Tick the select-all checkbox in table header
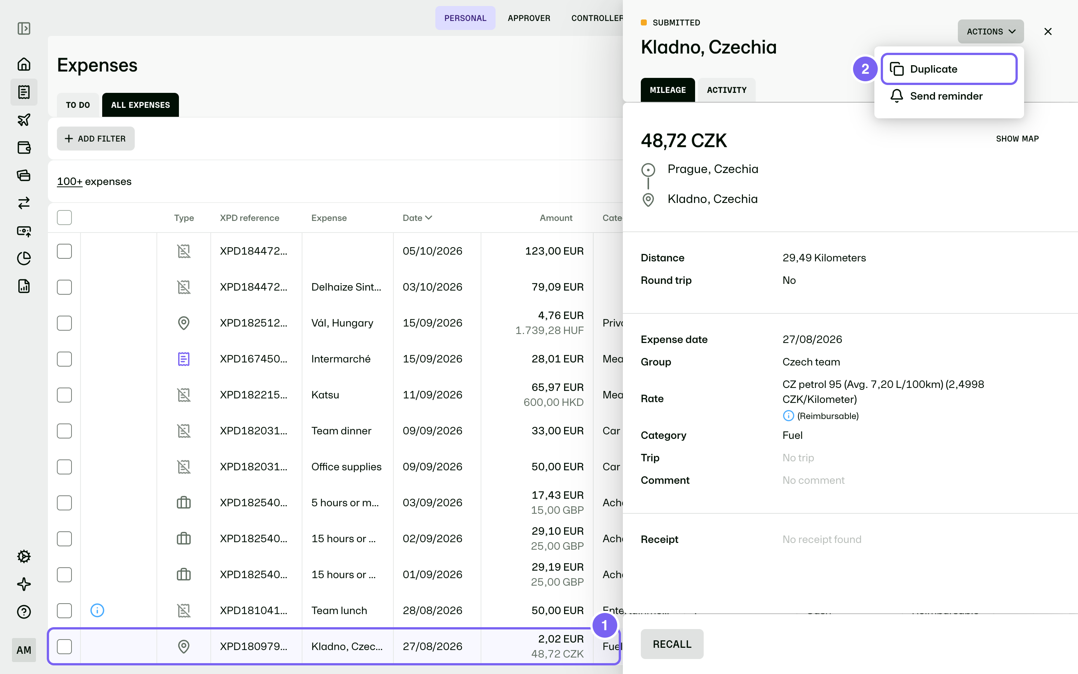The width and height of the screenshot is (1078, 674). 64,218
